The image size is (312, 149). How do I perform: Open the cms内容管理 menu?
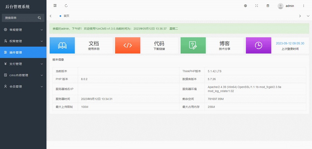[23, 75]
